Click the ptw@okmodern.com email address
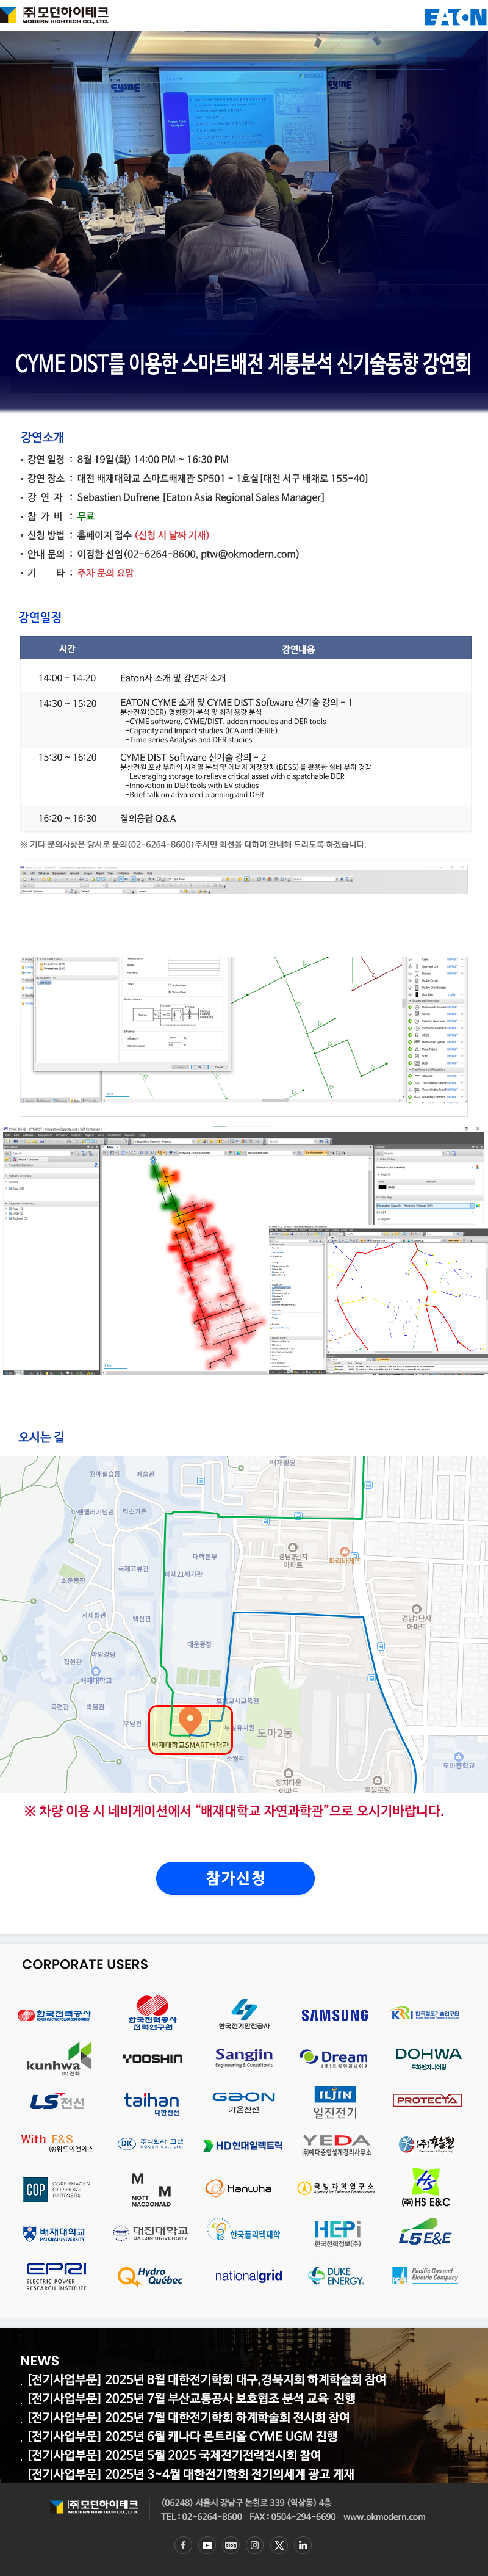Viewport: 488px width, 2576px height. 249,554
